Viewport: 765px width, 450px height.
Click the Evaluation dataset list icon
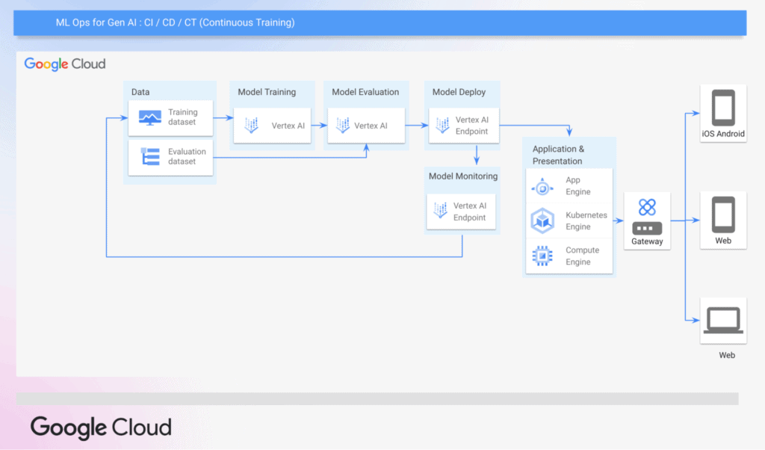pyautogui.click(x=149, y=157)
